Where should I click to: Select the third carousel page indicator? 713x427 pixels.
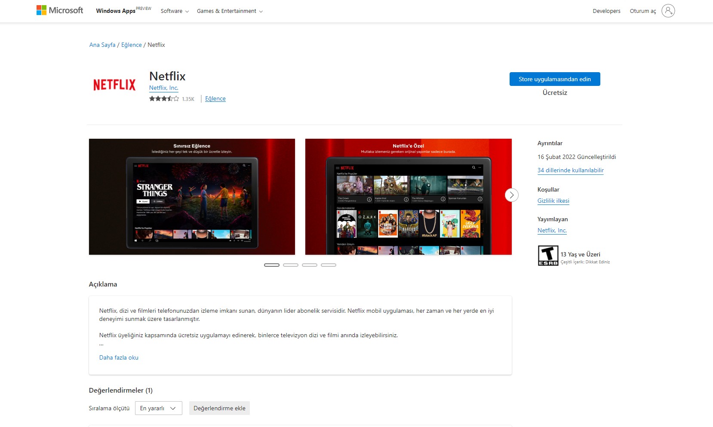click(310, 265)
